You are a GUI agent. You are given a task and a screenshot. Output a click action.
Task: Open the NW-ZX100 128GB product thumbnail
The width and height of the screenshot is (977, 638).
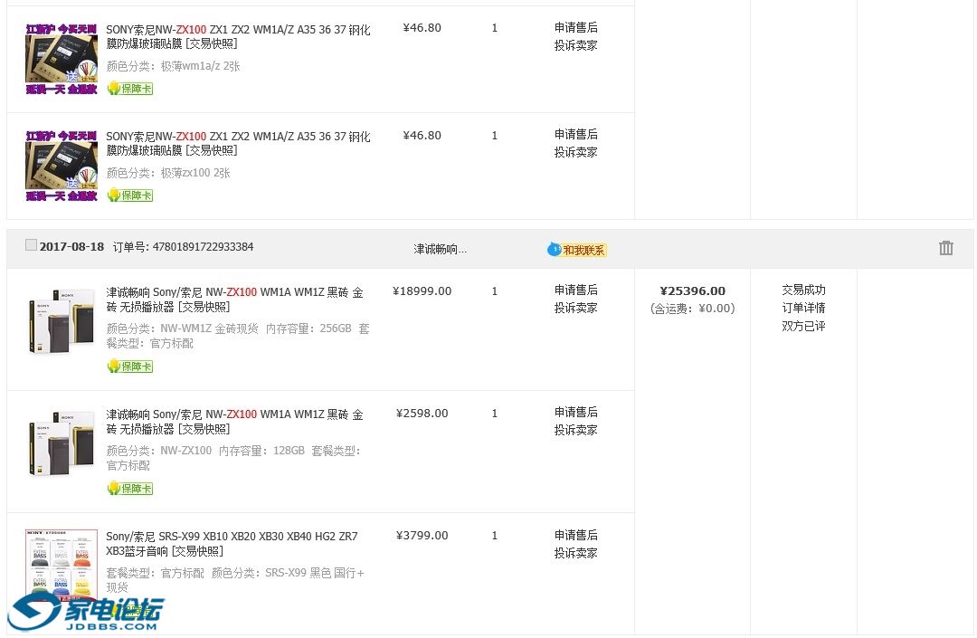coord(62,443)
